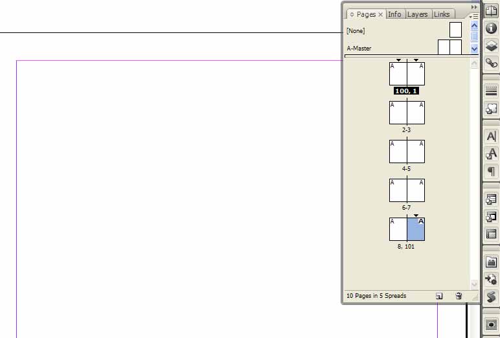Select page 1 thumbnail in first spread
This screenshot has width=500, height=338.
pos(416,74)
